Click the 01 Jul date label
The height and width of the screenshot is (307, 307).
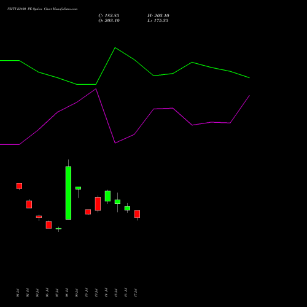(x=18, y=293)
